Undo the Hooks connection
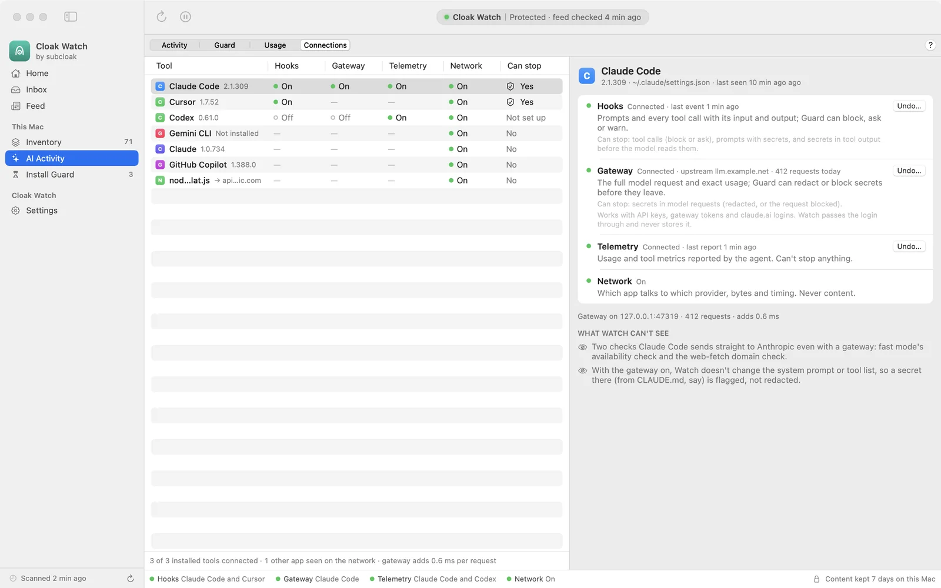 [x=909, y=106]
